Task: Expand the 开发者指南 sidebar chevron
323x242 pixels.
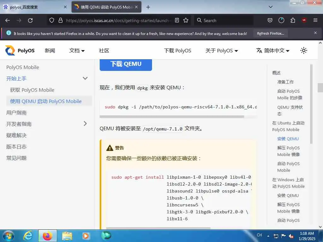Action: click(x=85, y=124)
